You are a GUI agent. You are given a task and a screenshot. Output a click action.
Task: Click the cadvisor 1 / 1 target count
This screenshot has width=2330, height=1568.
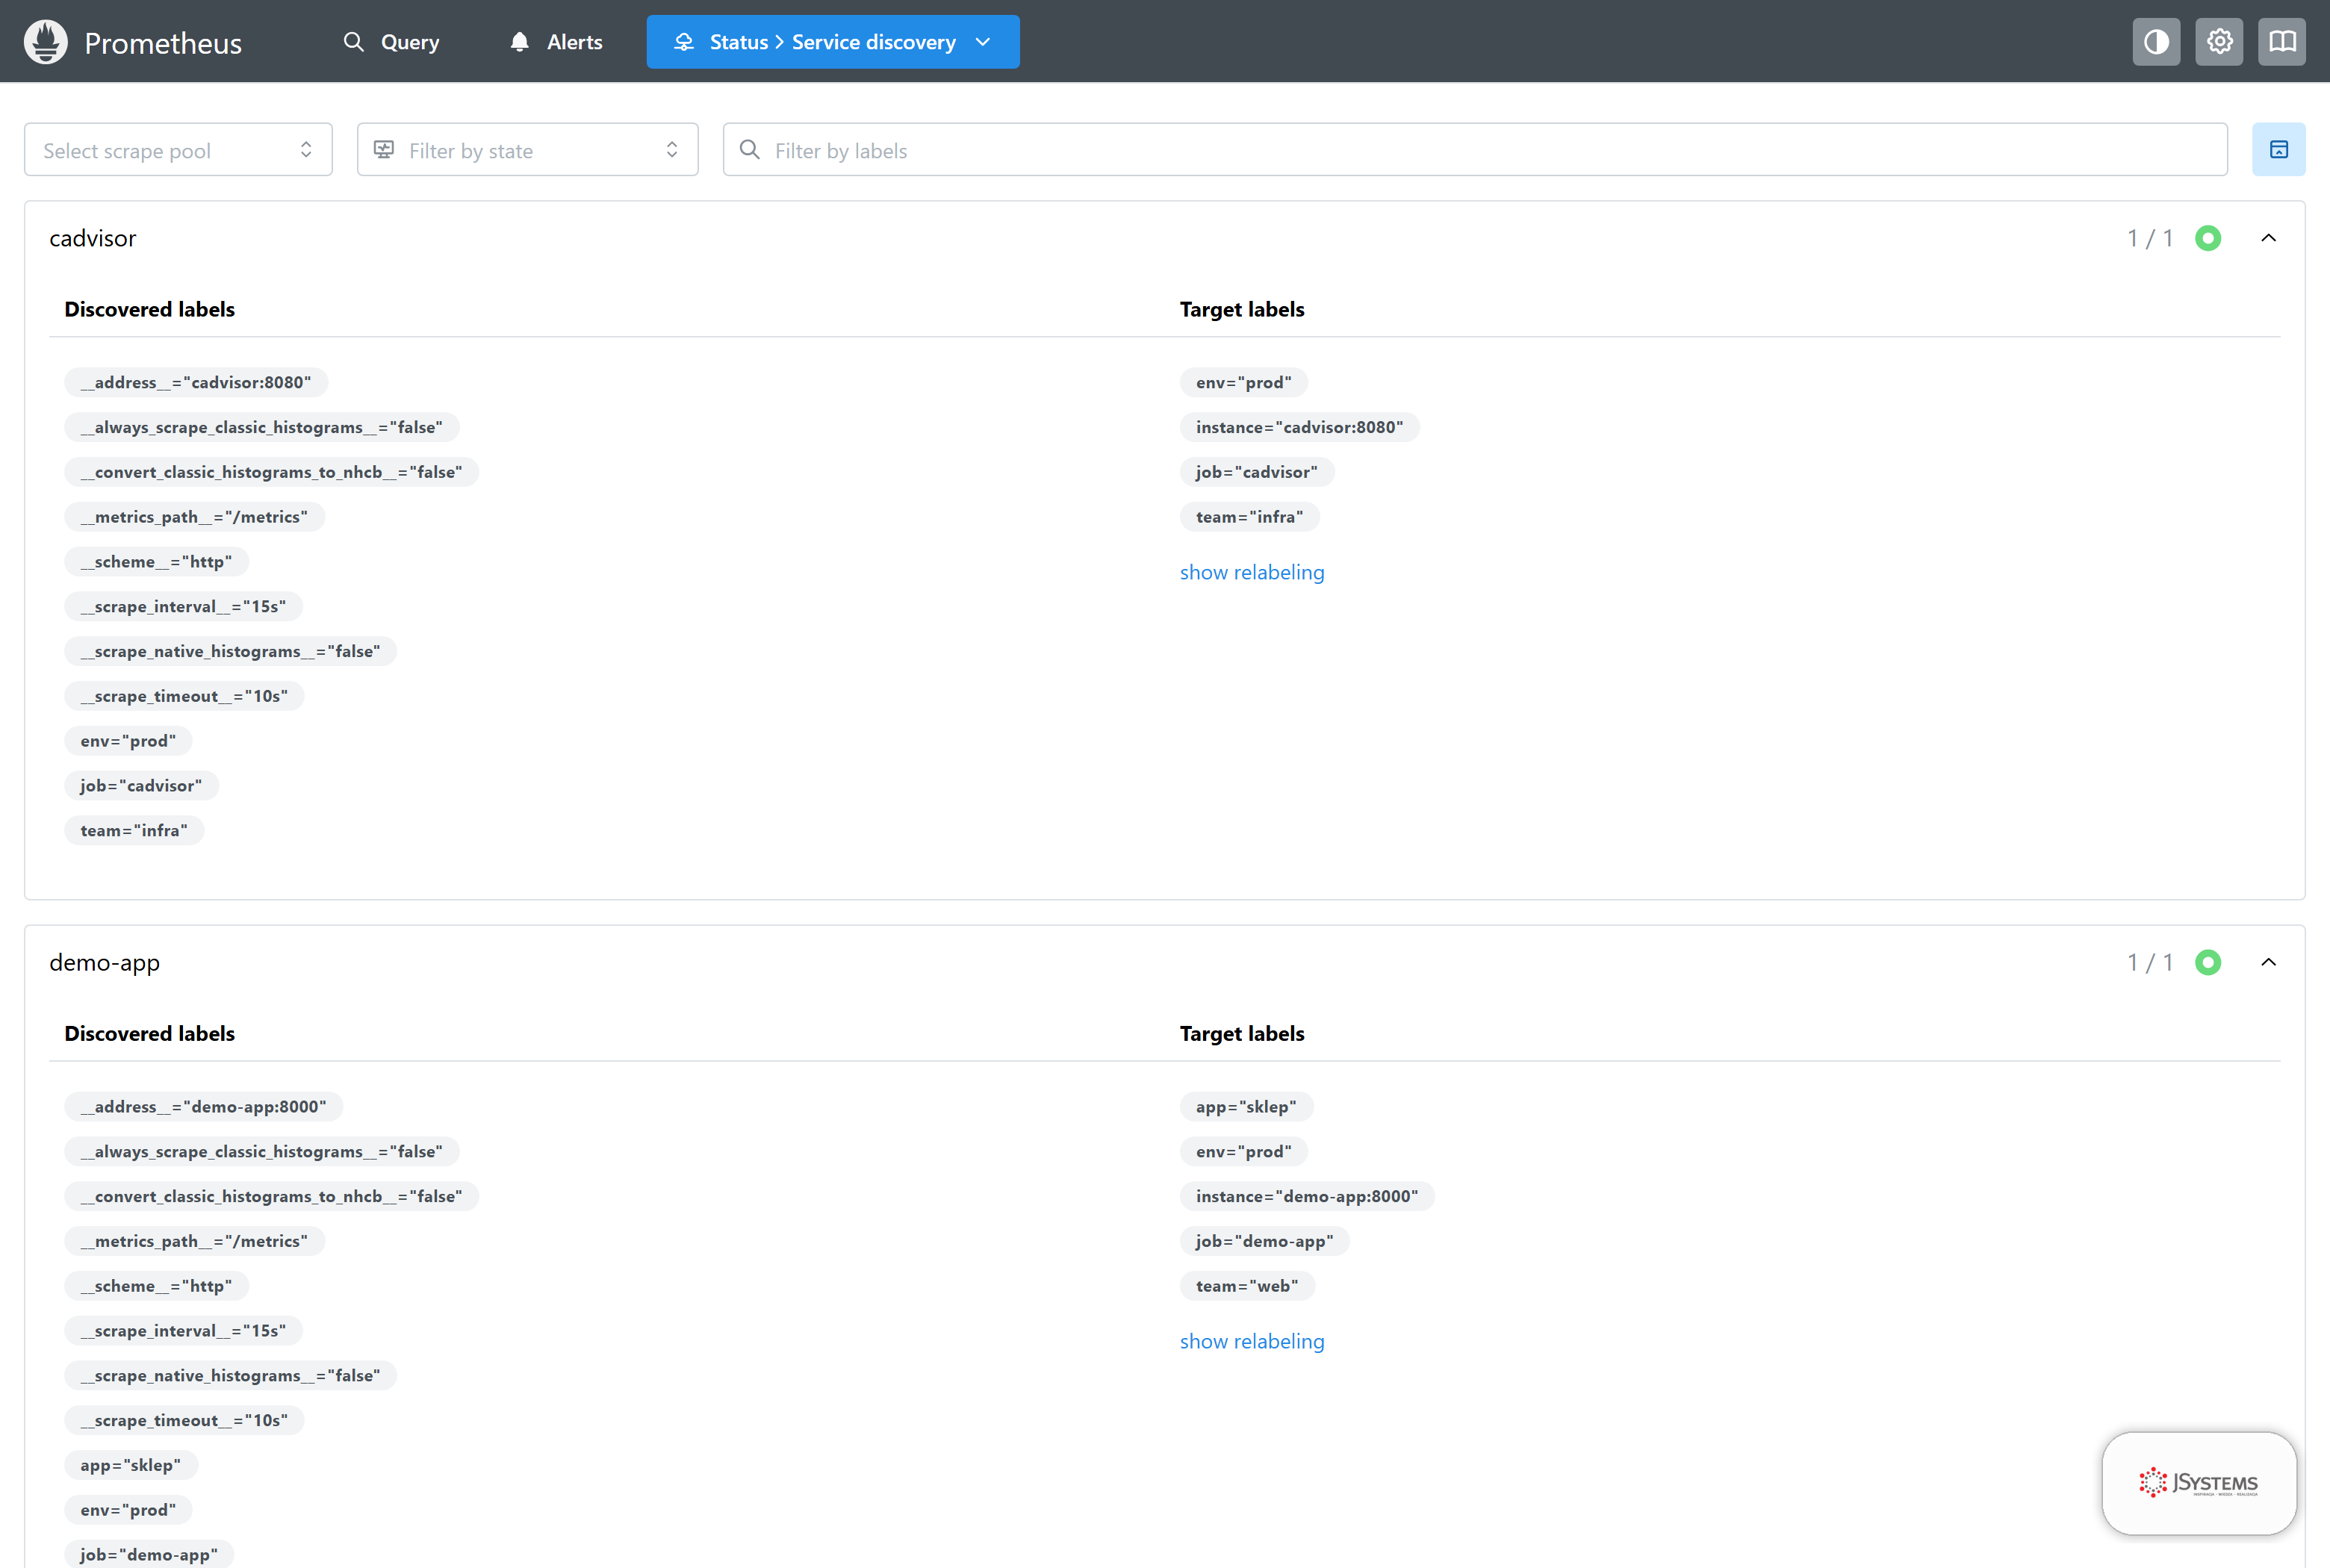(x=2151, y=238)
